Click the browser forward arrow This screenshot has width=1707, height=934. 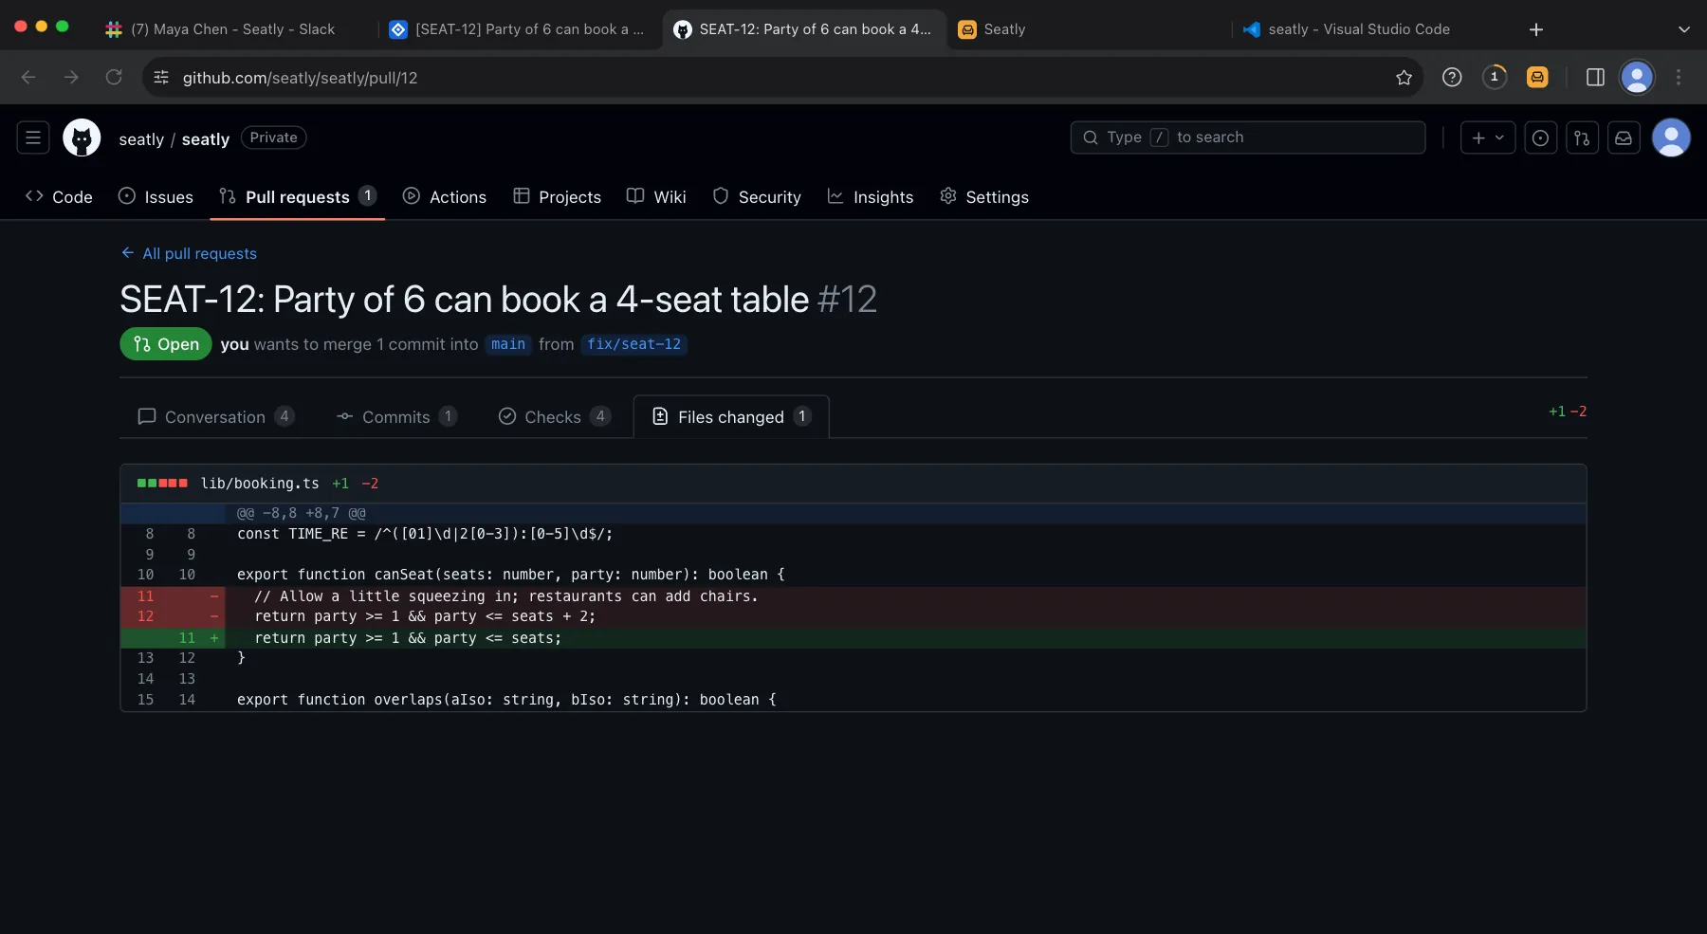71,78
